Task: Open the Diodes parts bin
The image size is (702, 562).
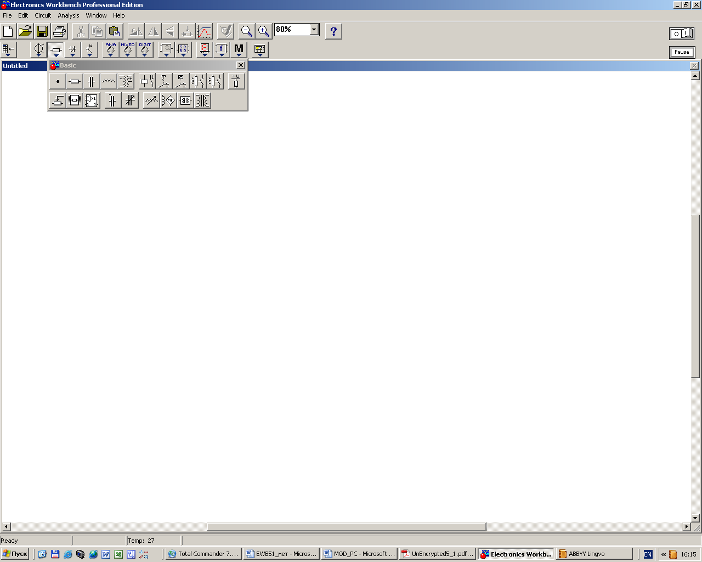Action: (x=72, y=50)
